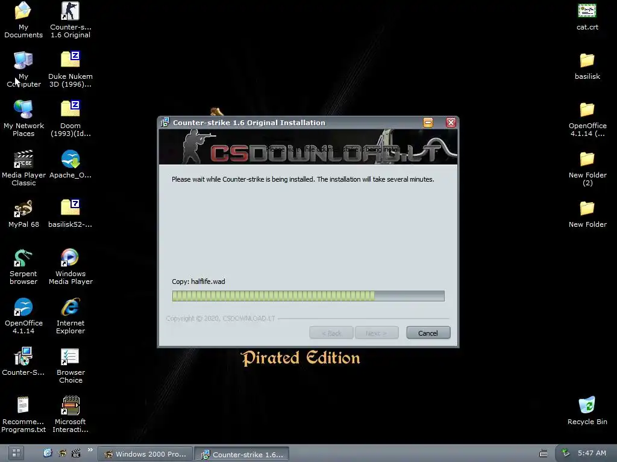
Task: Select Media Player Classic desktop shortcut
Action: tap(23, 168)
